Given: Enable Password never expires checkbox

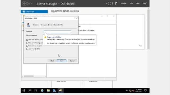Looking at the screenshot, I should point(27,46).
